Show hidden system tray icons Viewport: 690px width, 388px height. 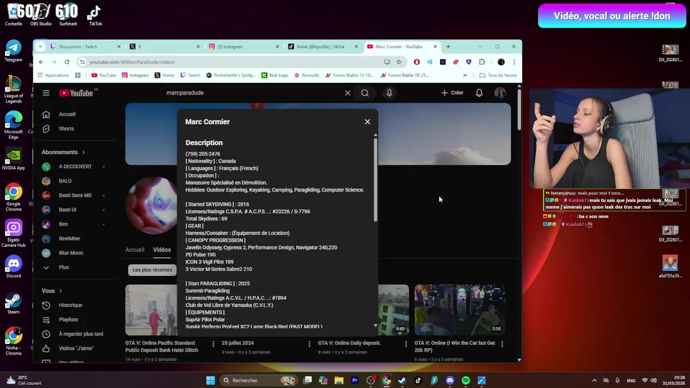tap(594, 380)
